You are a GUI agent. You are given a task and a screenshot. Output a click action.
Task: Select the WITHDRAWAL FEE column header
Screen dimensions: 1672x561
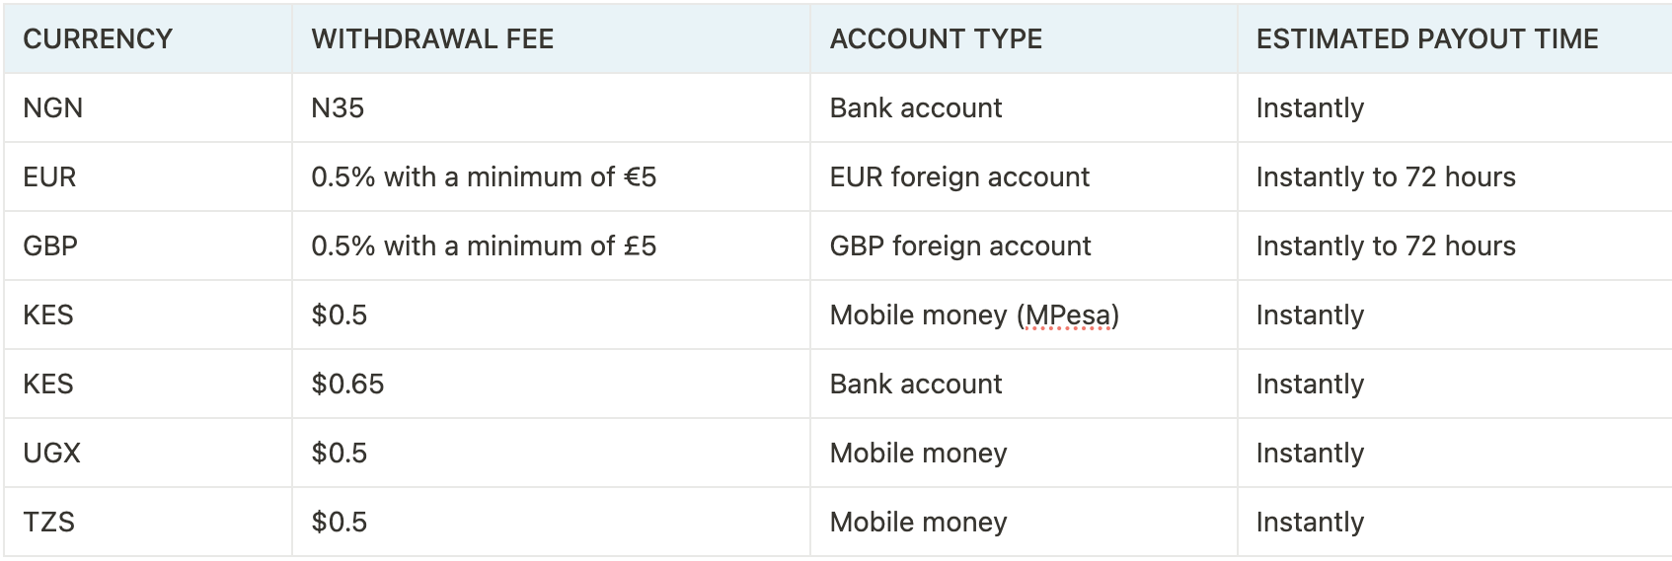[x=551, y=38]
